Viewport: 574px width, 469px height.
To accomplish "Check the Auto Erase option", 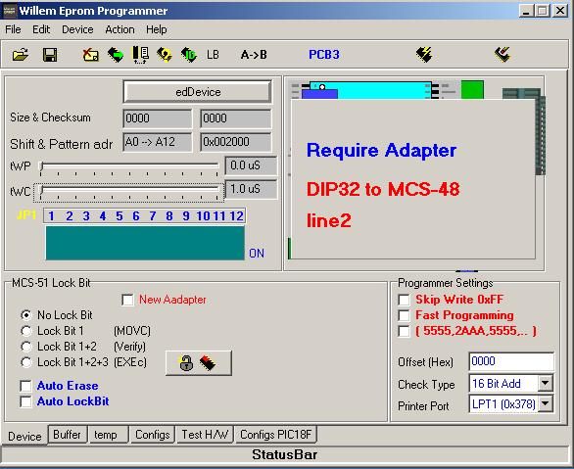I will pos(26,386).
